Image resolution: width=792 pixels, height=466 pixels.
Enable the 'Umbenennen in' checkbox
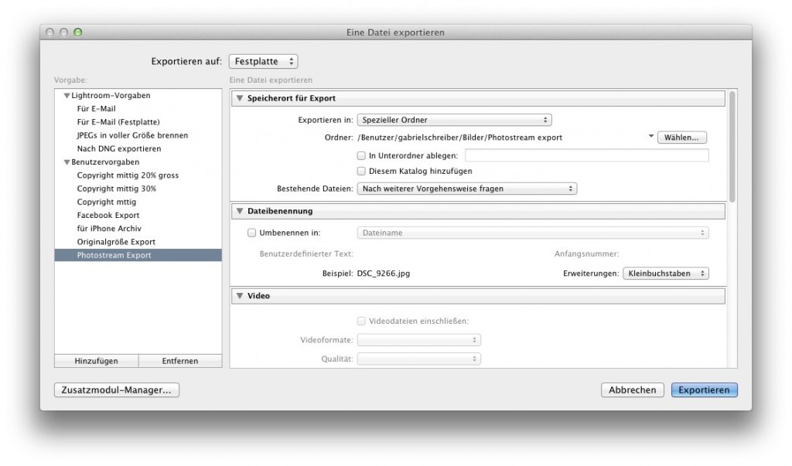tap(251, 233)
